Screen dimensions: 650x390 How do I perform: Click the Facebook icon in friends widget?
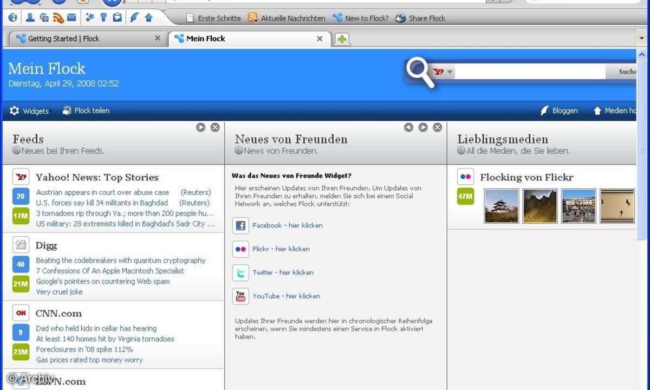coord(240,225)
